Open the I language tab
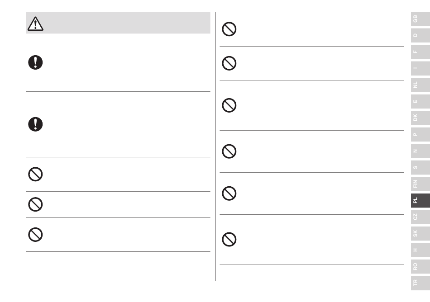Viewport: 430px width, 302px height. (420, 68)
